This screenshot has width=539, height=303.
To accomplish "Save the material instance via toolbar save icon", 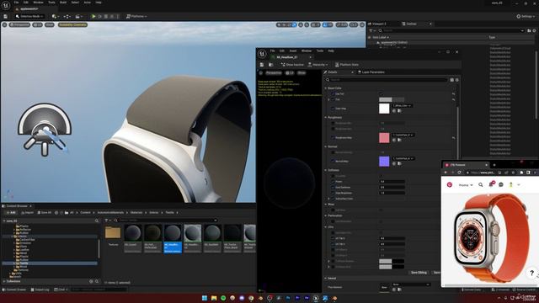I will tap(262, 65).
